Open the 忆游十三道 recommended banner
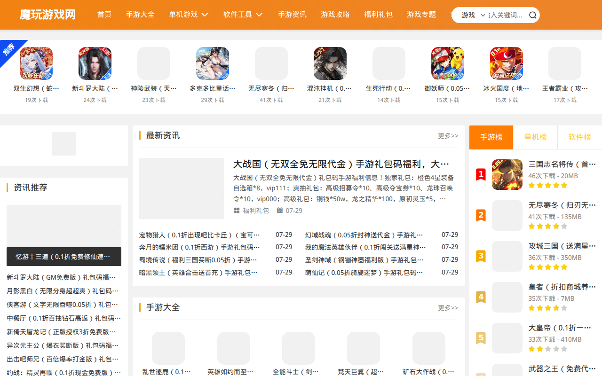Image resolution: width=602 pixels, height=376 pixels. (64, 235)
